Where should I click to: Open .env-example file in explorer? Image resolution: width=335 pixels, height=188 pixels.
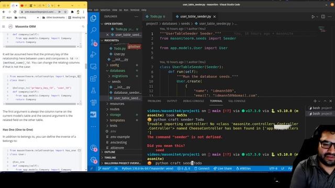tap(120, 137)
